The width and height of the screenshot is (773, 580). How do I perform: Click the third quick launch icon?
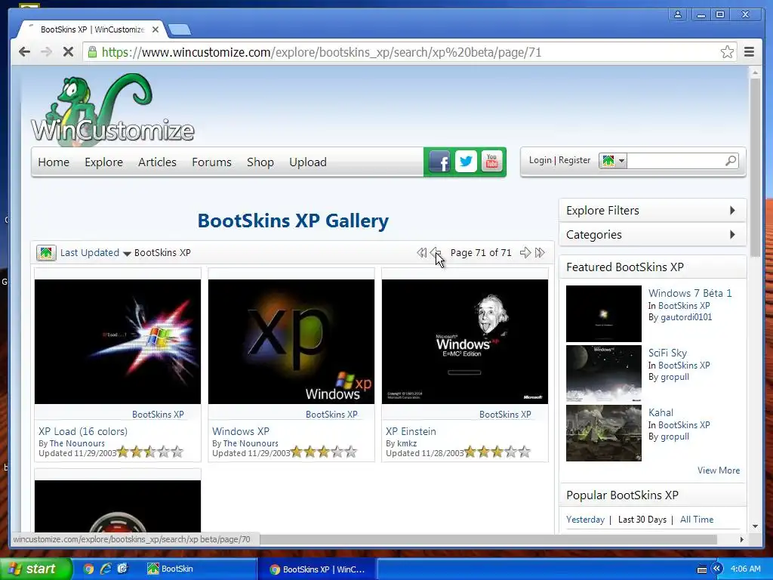[x=122, y=569]
